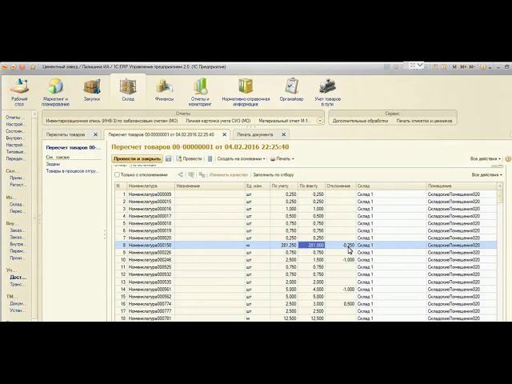512x384 pixels.
Task: Switch to Печать документа tab
Action: (x=255, y=134)
